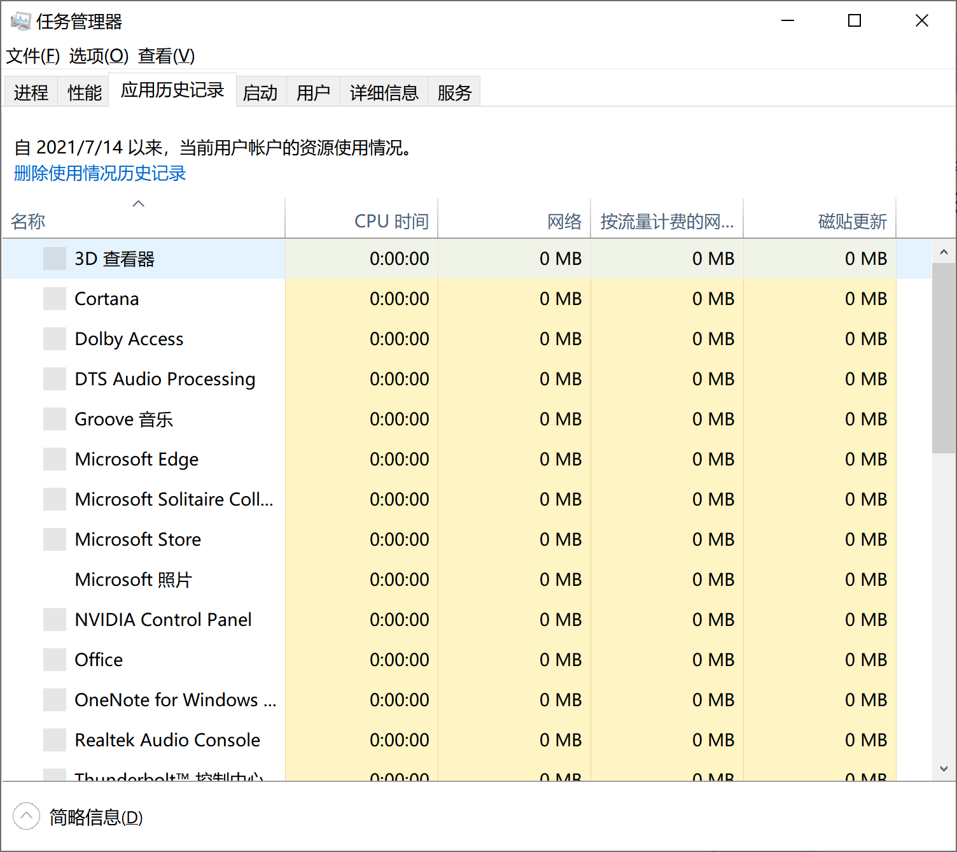Select the Cortana row name
Viewport: 957px width, 852px height.
click(107, 299)
